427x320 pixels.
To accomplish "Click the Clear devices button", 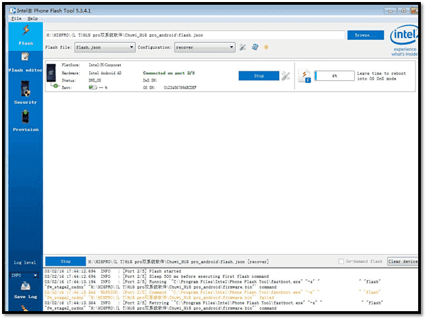I will pos(403,262).
